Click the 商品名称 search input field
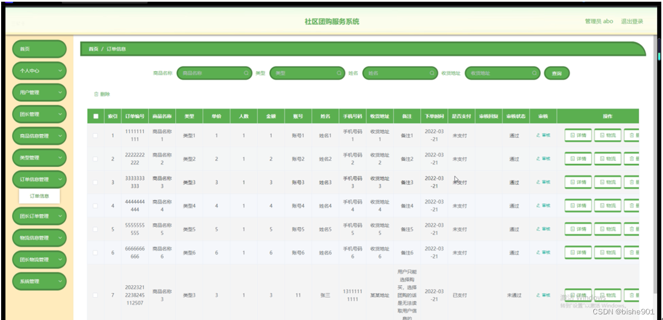The height and width of the screenshot is (320, 663). [214, 73]
